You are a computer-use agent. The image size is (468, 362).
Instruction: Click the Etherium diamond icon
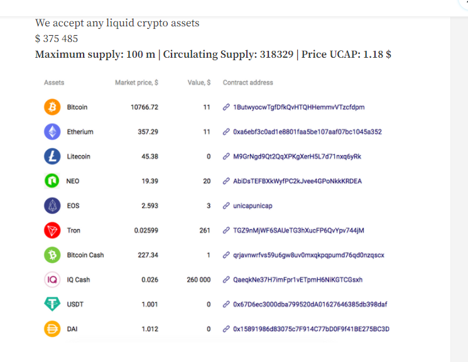[52, 132]
